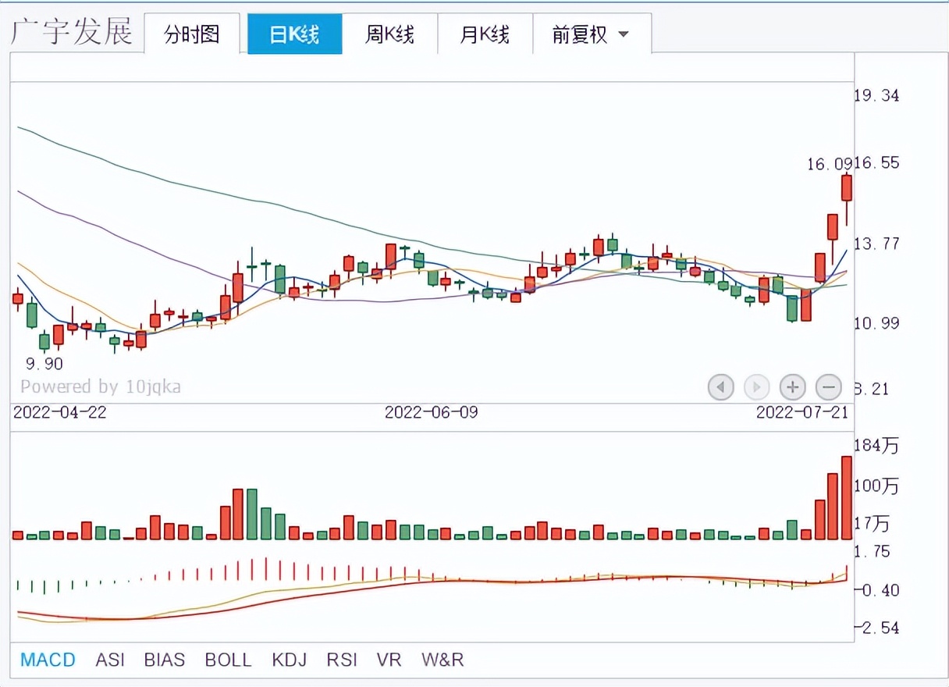
Task: Switch to the 分时图 tab
Action: pos(191,34)
